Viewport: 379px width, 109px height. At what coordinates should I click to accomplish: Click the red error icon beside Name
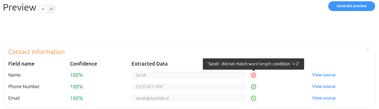tap(254, 75)
